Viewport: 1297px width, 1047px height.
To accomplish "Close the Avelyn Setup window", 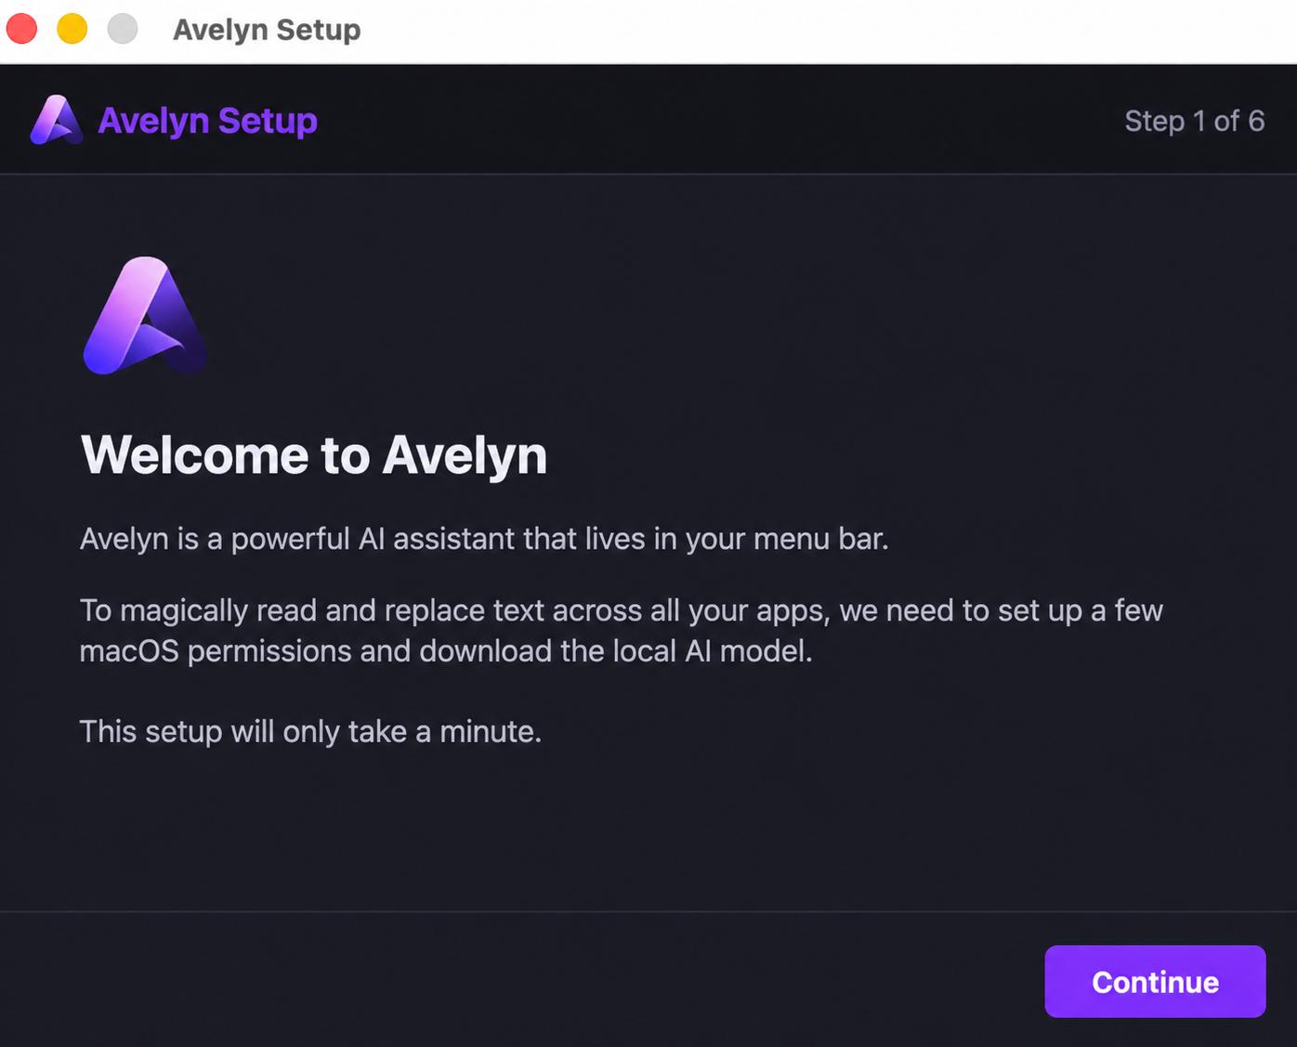I will click(21, 29).
